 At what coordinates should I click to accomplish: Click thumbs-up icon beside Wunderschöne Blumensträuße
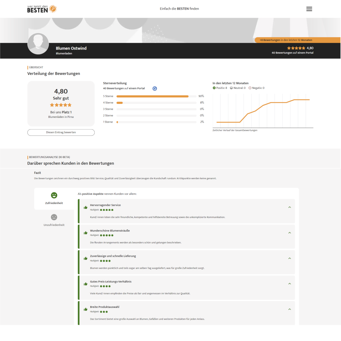point(86,233)
